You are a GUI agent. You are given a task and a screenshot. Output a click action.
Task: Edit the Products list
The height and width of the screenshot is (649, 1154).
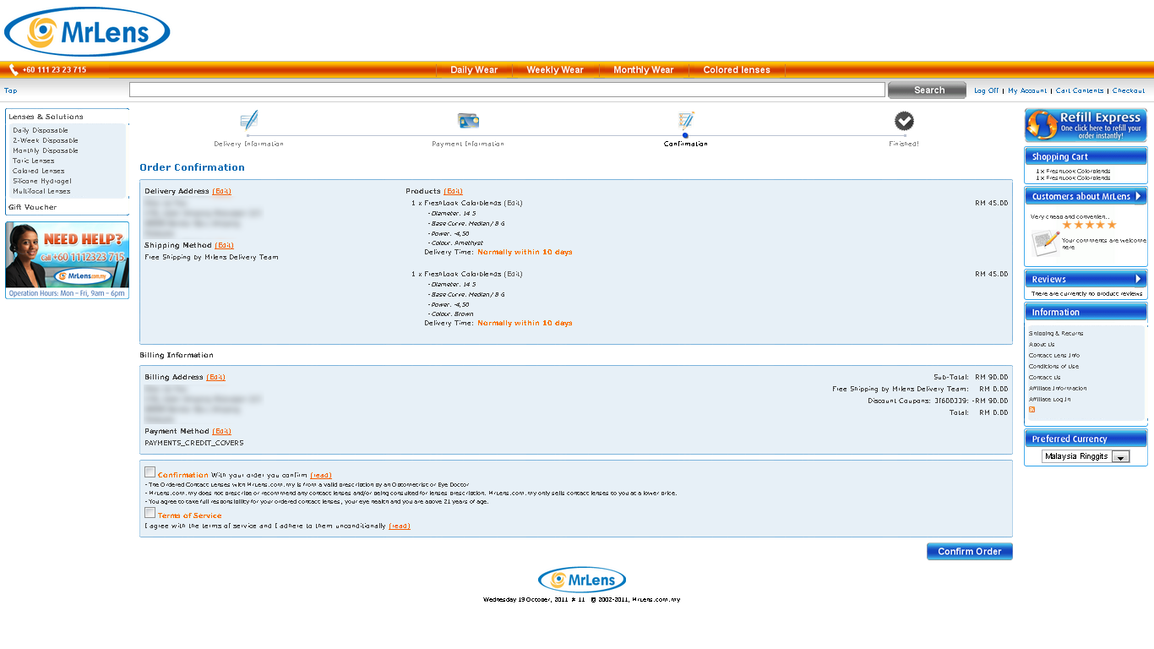point(453,192)
